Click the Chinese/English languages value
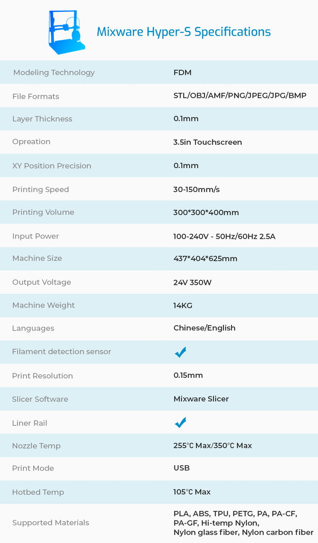This screenshot has height=543, width=318. pos(204,328)
